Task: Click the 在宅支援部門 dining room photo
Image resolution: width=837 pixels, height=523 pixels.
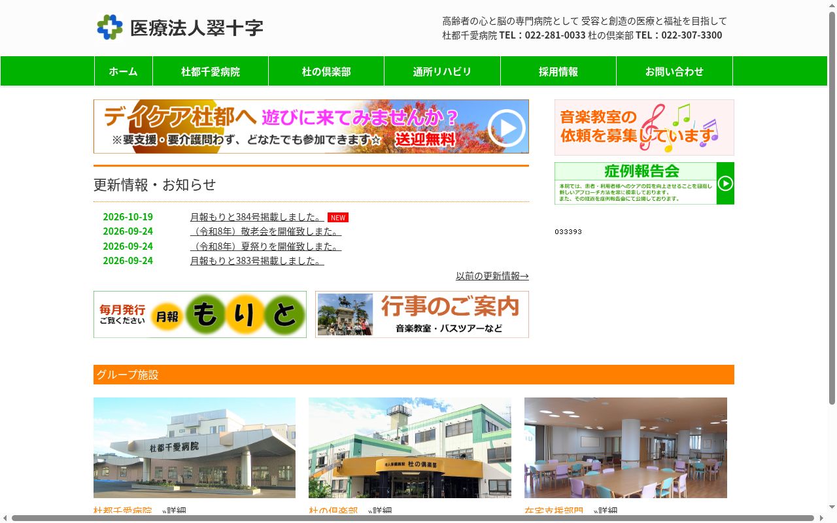Action: point(626,448)
